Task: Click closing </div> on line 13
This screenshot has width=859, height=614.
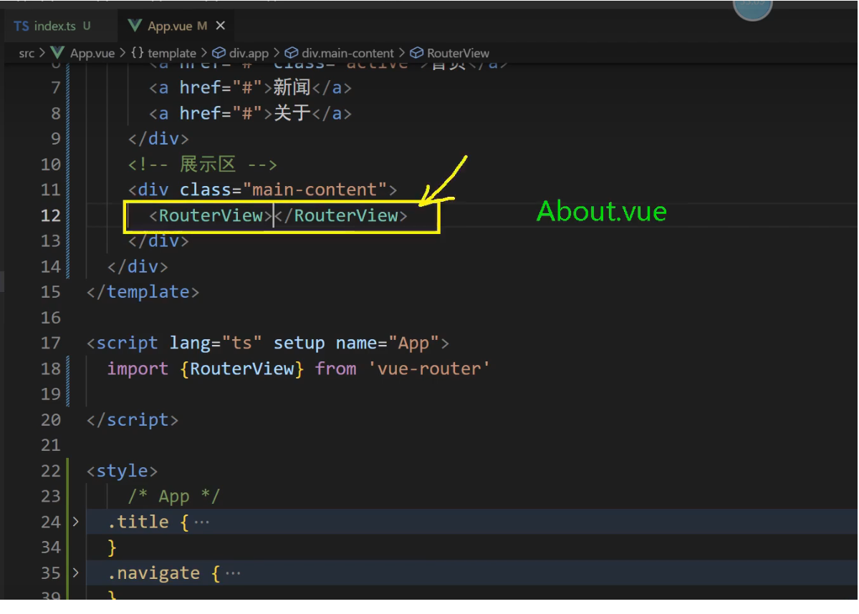Action: coord(158,240)
